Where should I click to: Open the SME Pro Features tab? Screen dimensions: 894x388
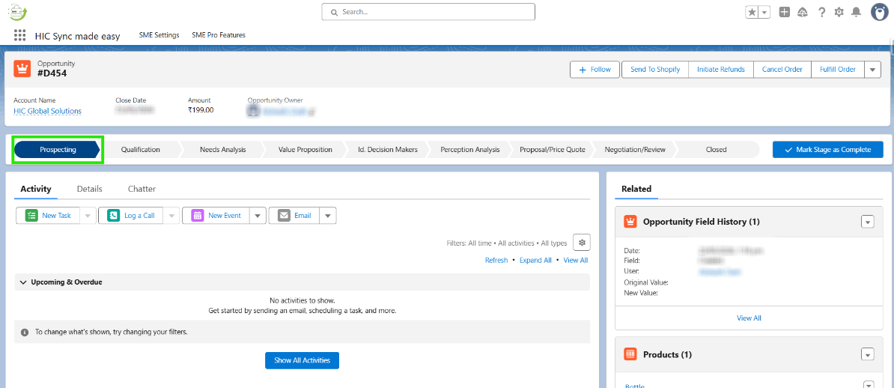219,35
